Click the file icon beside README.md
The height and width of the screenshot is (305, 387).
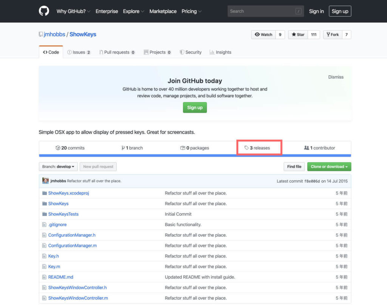point(44,277)
